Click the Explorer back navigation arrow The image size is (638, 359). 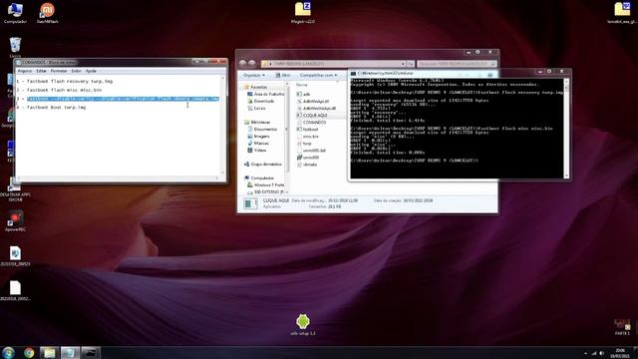coord(243,63)
